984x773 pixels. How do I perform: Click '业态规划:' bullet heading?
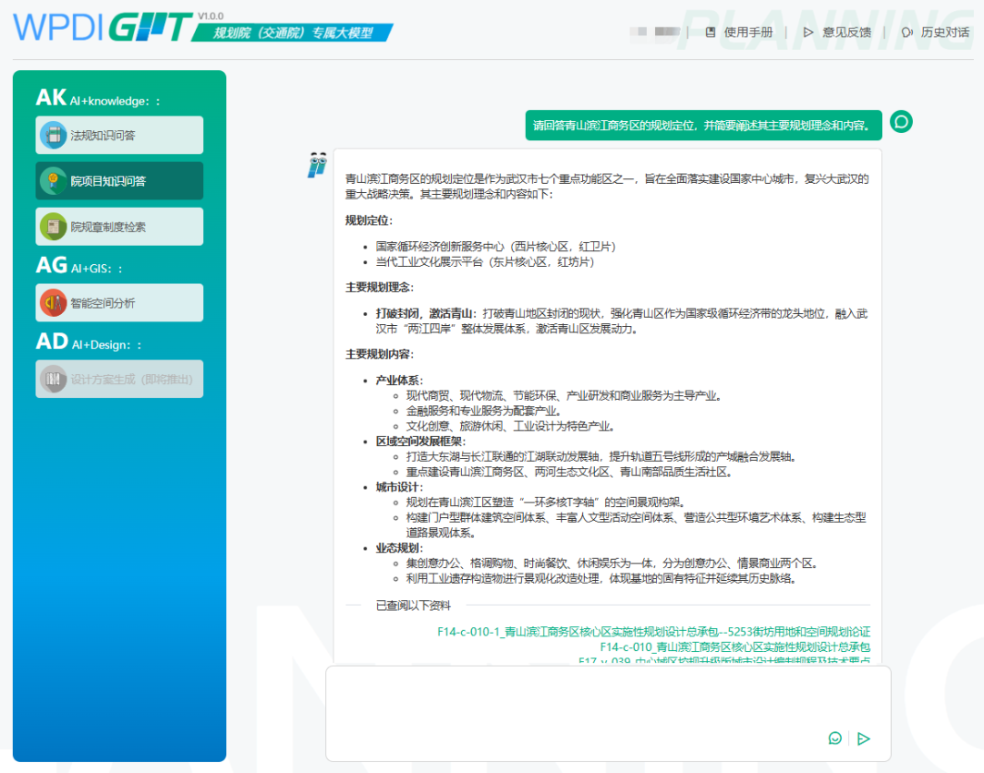399,547
